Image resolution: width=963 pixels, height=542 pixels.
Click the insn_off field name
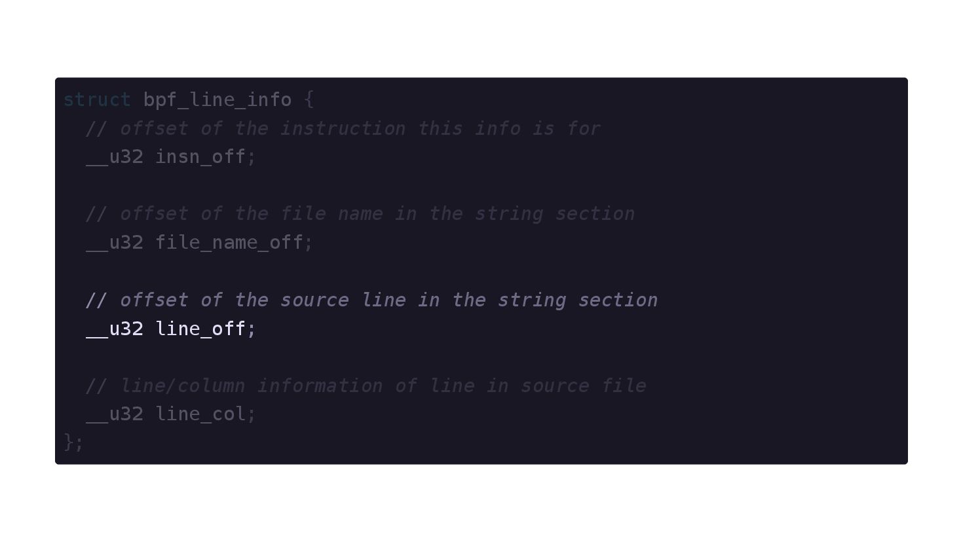[x=200, y=157]
